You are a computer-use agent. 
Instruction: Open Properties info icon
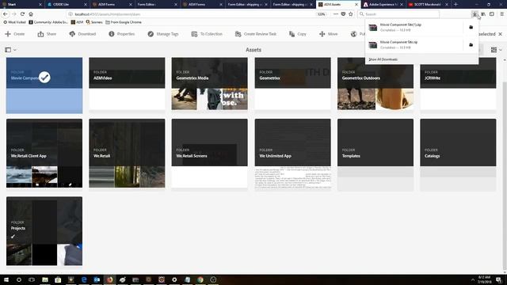tap(112, 34)
